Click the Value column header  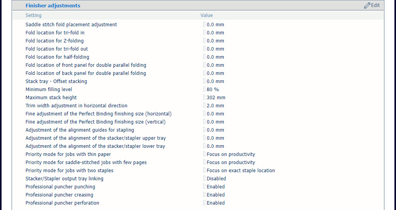206,15
